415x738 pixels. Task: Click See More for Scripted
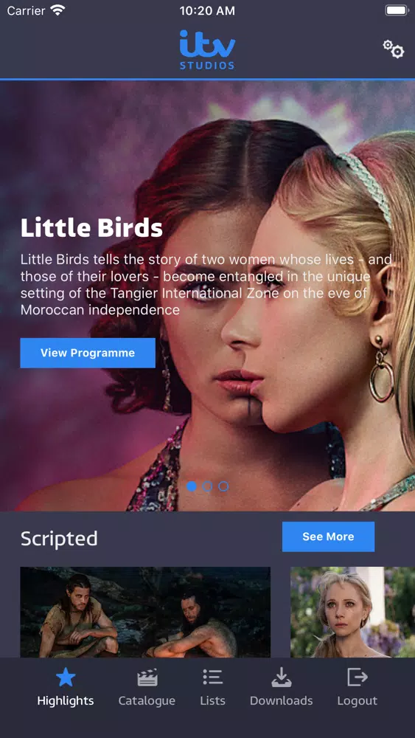[328, 537]
